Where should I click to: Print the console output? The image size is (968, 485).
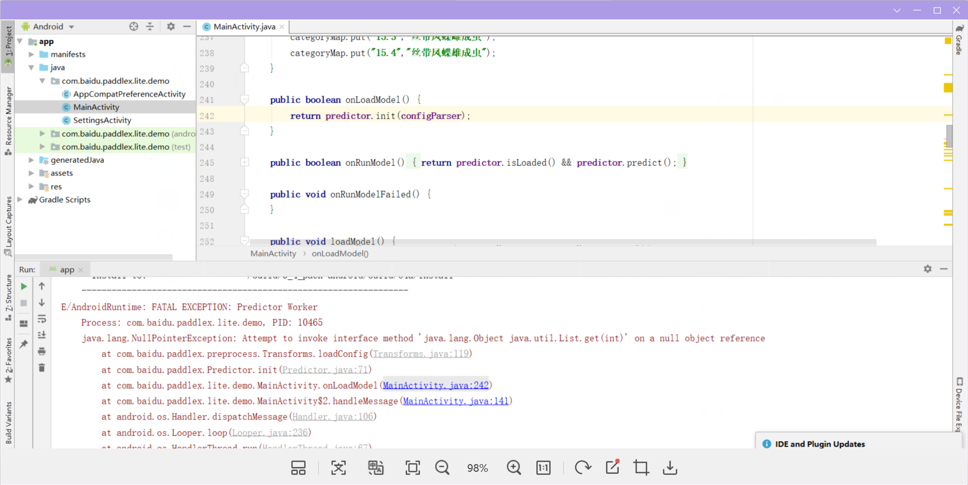click(x=42, y=351)
